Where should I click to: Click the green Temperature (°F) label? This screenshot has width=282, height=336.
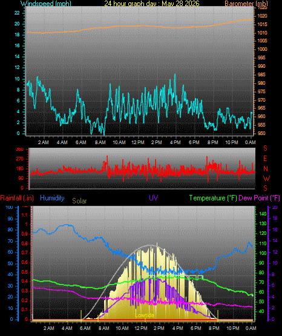click(x=213, y=198)
